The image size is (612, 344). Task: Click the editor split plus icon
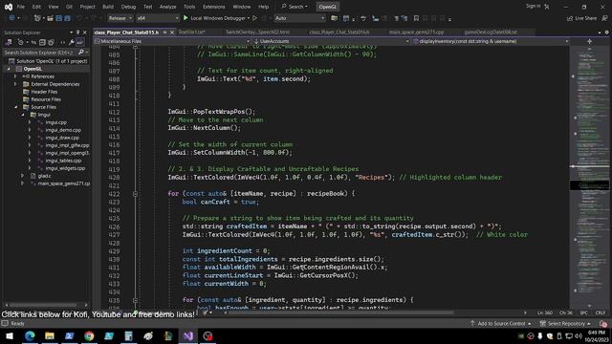(x=589, y=41)
